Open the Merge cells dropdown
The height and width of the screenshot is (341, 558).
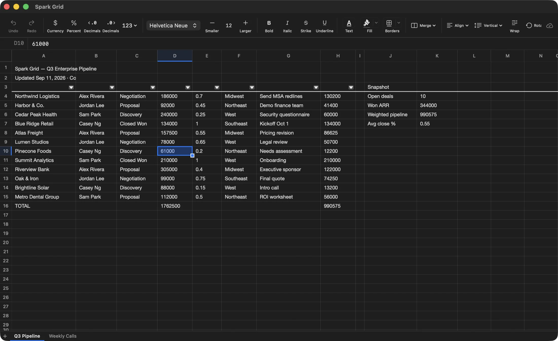click(423, 26)
